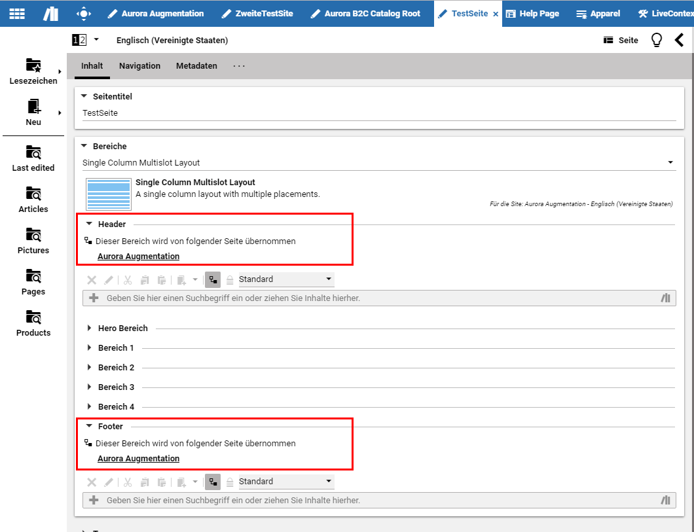Switch to the Metadaten tab
Screen dimensions: 694x532
(x=196, y=66)
